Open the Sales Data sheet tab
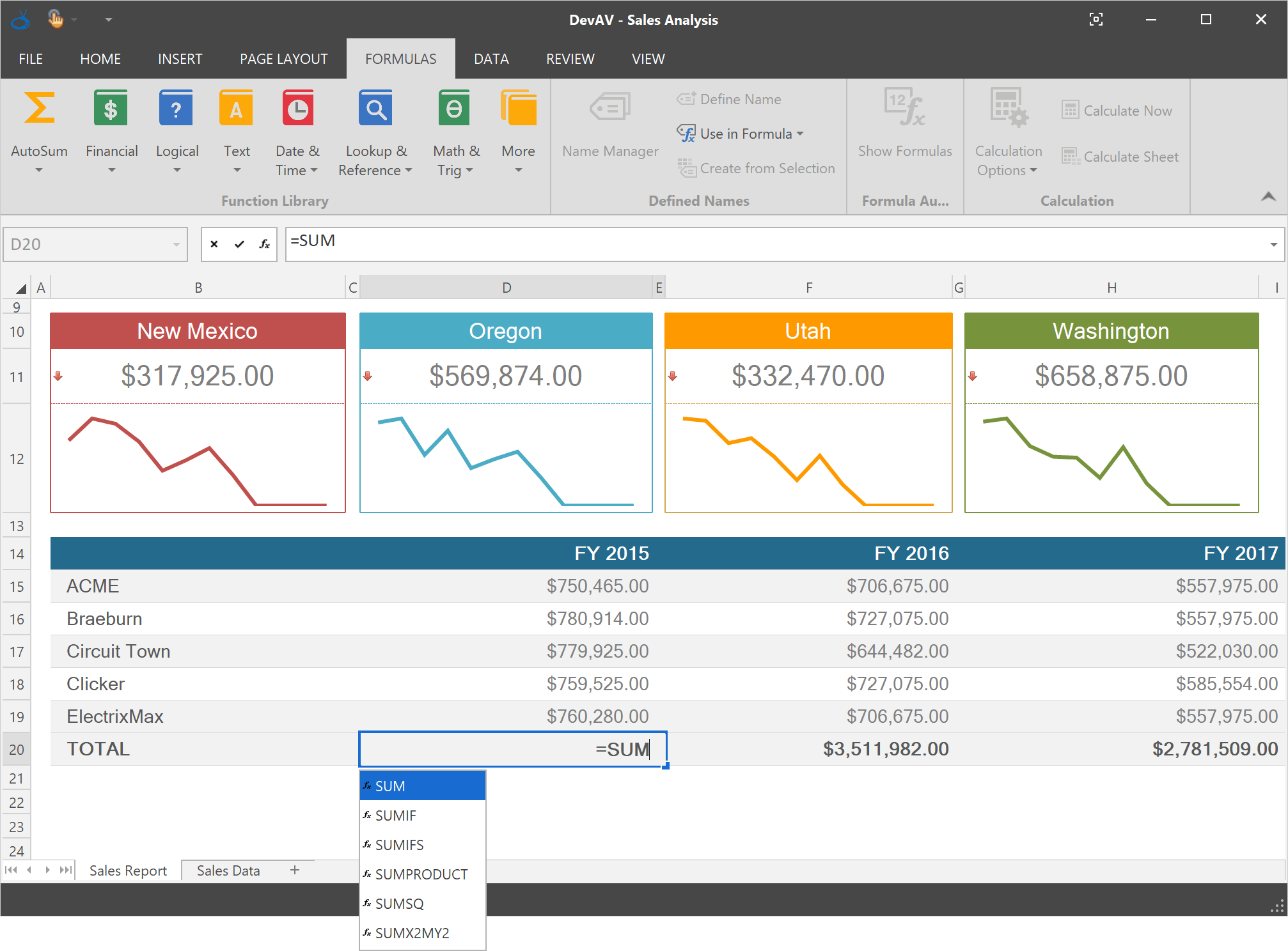Screen dimensions: 1288x951 (228, 870)
